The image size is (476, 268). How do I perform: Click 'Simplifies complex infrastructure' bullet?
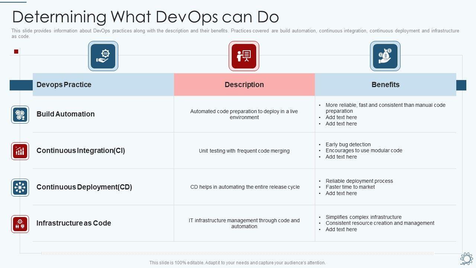(363, 217)
